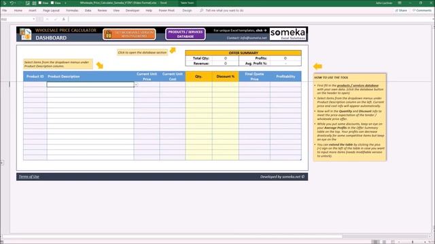
Task: Open the Name Box dropdown arrow
Action: click(34, 19)
